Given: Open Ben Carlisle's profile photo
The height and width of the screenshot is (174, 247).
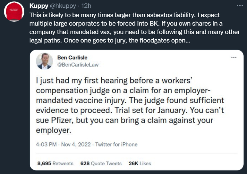Looking at the screenshot, I should (45, 61).
